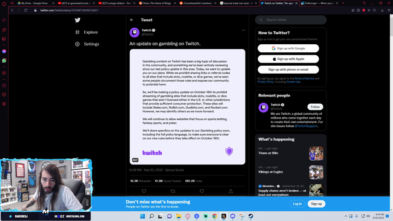Close the TwitLonger tab
Image resolution: width=393 pixels, height=221 pixels.
(337, 3)
